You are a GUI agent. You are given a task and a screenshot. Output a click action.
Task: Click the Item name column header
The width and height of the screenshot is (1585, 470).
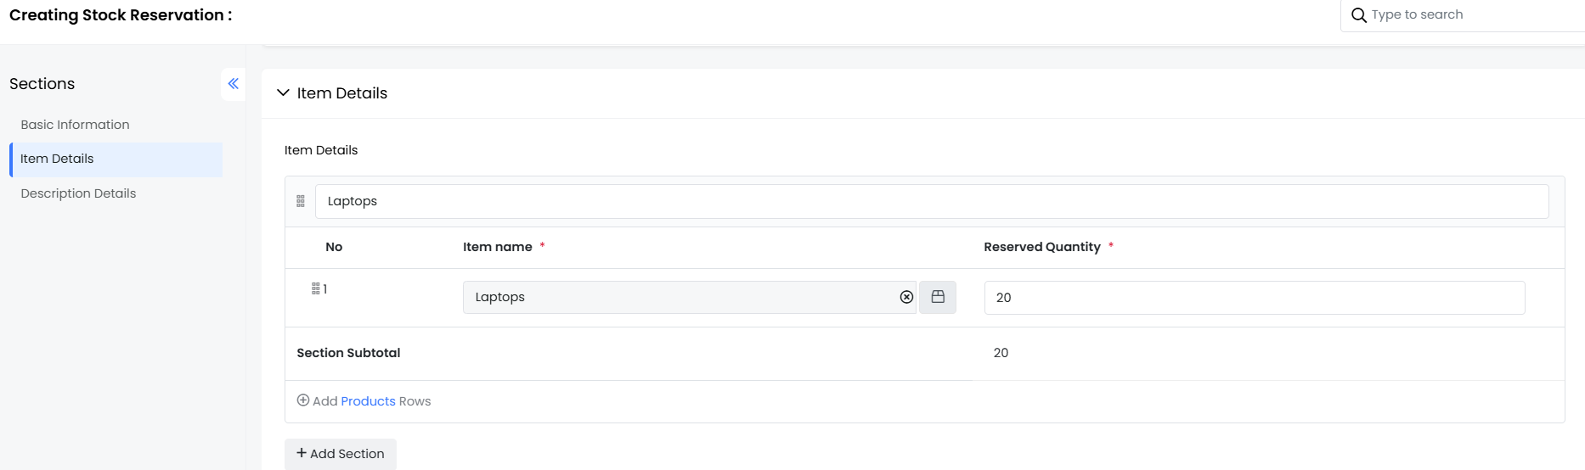coord(497,247)
